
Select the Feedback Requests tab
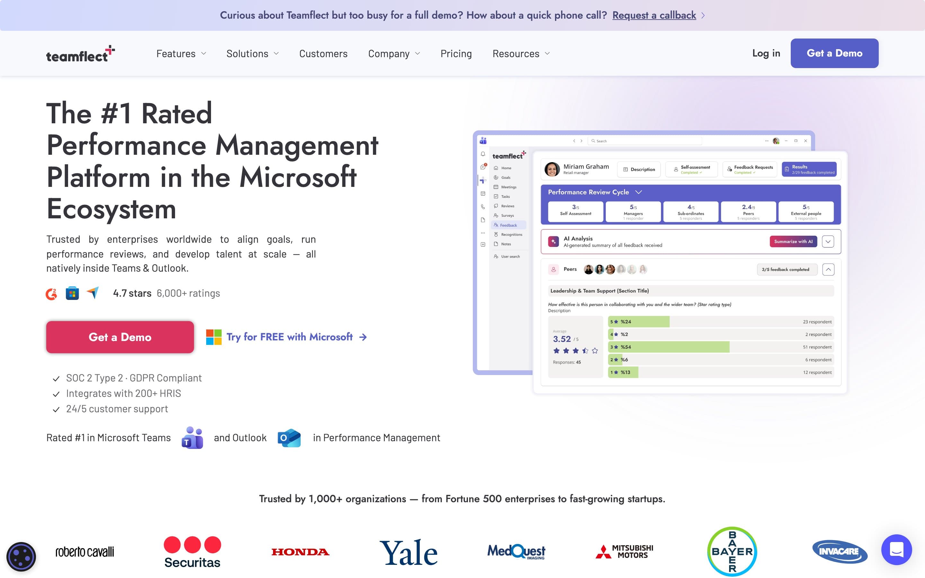coord(750,169)
